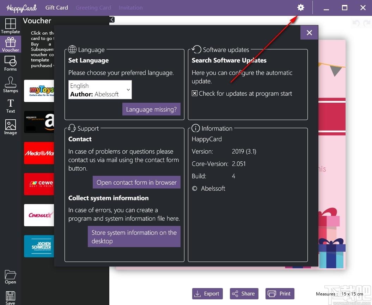The width and height of the screenshot is (372, 305).
Task: Select the Cinemaxx voucher thumbnail
Action: tap(39, 215)
